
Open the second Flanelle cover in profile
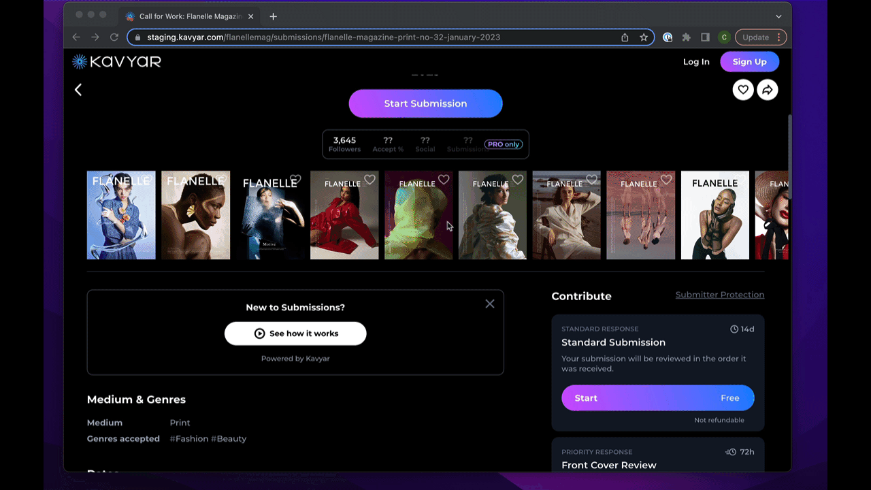tap(195, 215)
